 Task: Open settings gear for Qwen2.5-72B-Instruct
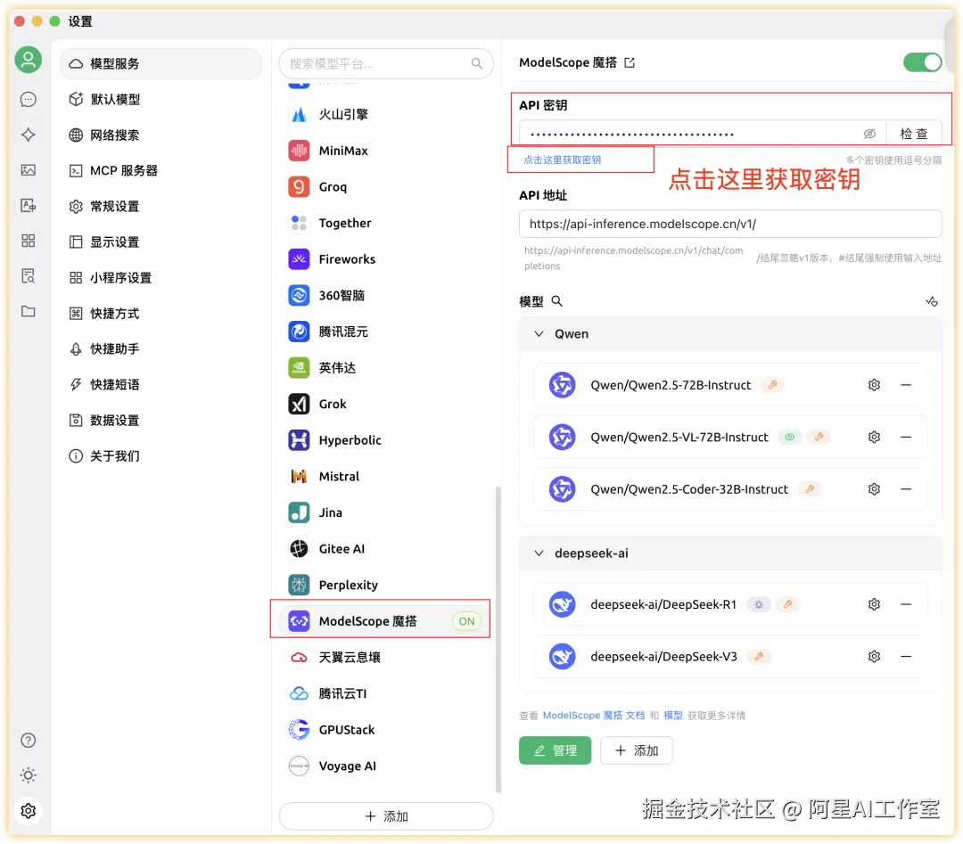tap(874, 385)
